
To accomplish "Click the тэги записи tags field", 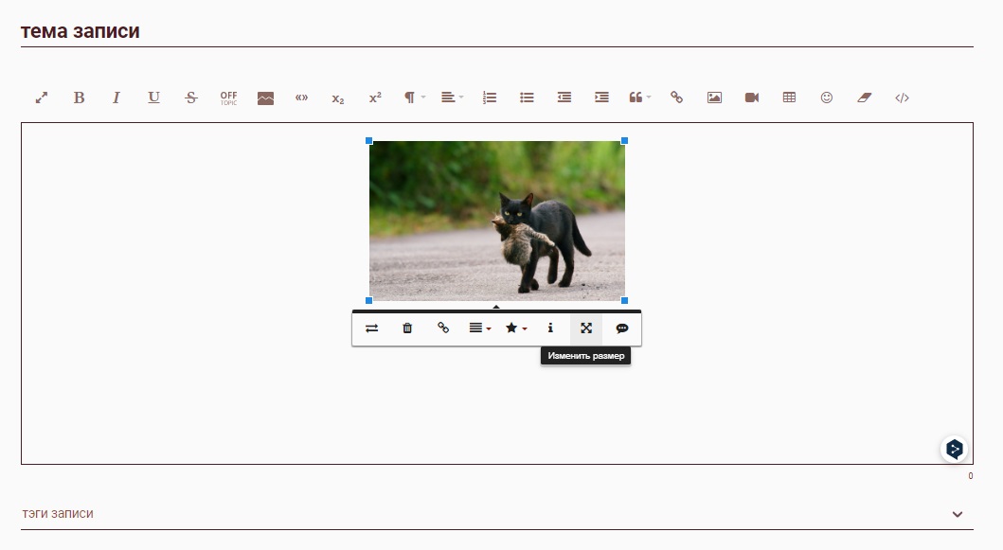I will pyautogui.click(x=497, y=513).
